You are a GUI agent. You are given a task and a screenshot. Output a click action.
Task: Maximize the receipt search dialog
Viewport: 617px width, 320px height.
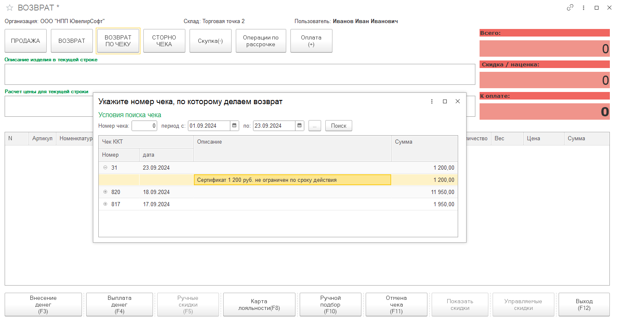click(x=445, y=101)
